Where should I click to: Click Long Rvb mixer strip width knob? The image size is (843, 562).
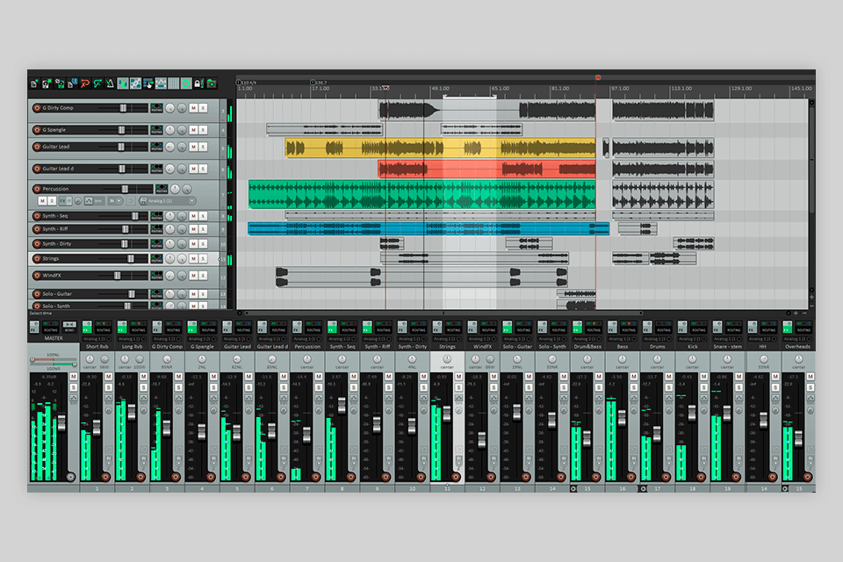coord(140,359)
